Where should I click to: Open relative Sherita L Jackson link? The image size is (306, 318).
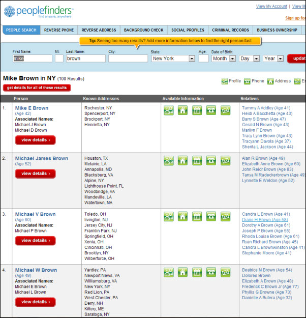click(267, 147)
